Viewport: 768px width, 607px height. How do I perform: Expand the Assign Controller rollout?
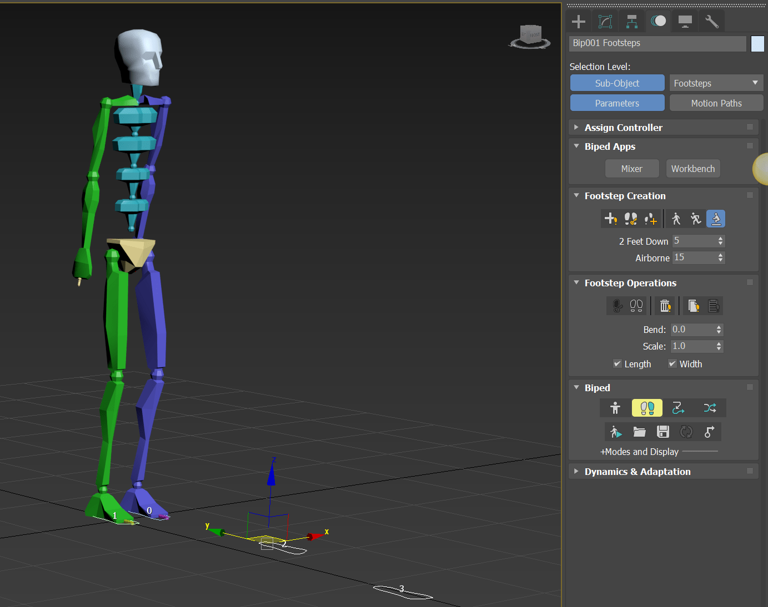[x=623, y=128]
